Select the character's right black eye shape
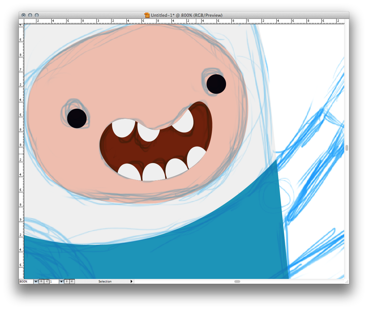Image resolution: width=368 pixels, height=310 pixels. pos(216,84)
